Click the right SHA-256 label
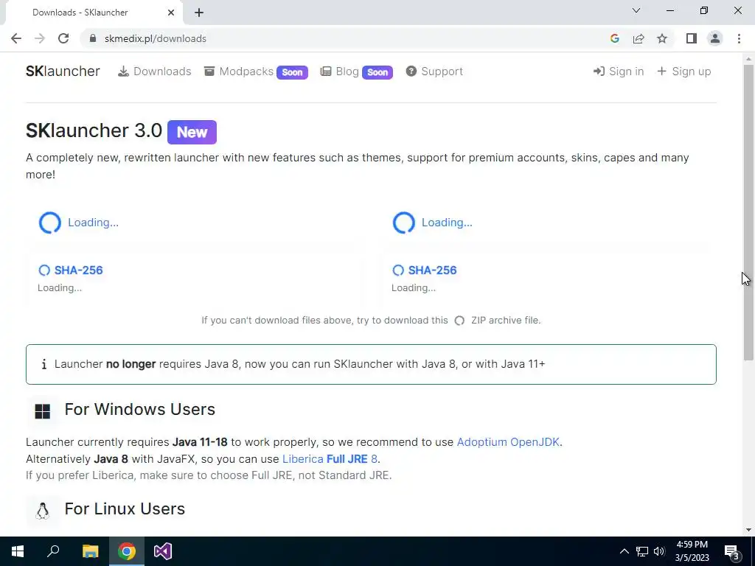The width and height of the screenshot is (755, 566). pyautogui.click(x=432, y=270)
